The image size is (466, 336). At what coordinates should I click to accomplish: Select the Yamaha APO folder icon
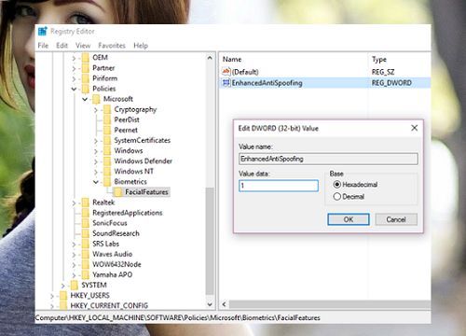click(85, 274)
